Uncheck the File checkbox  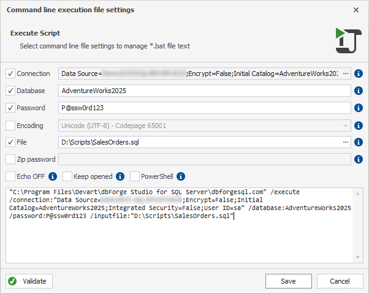click(x=10, y=142)
